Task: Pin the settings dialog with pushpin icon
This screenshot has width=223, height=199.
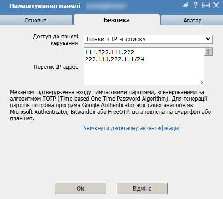Action: pyautogui.click(x=186, y=6)
